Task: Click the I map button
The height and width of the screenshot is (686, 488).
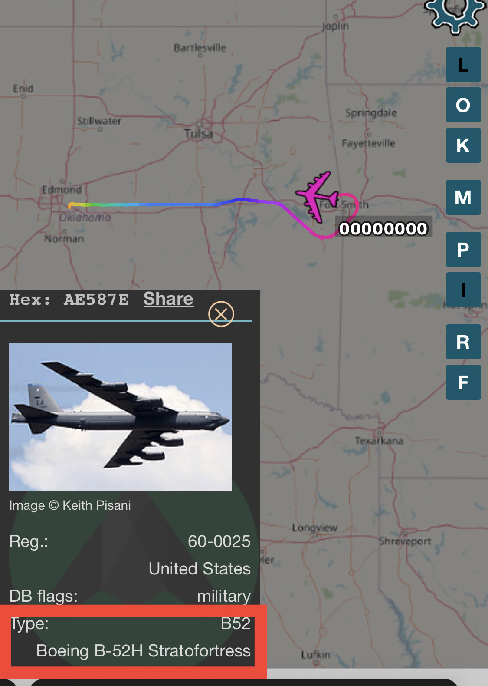Action: [463, 290]
